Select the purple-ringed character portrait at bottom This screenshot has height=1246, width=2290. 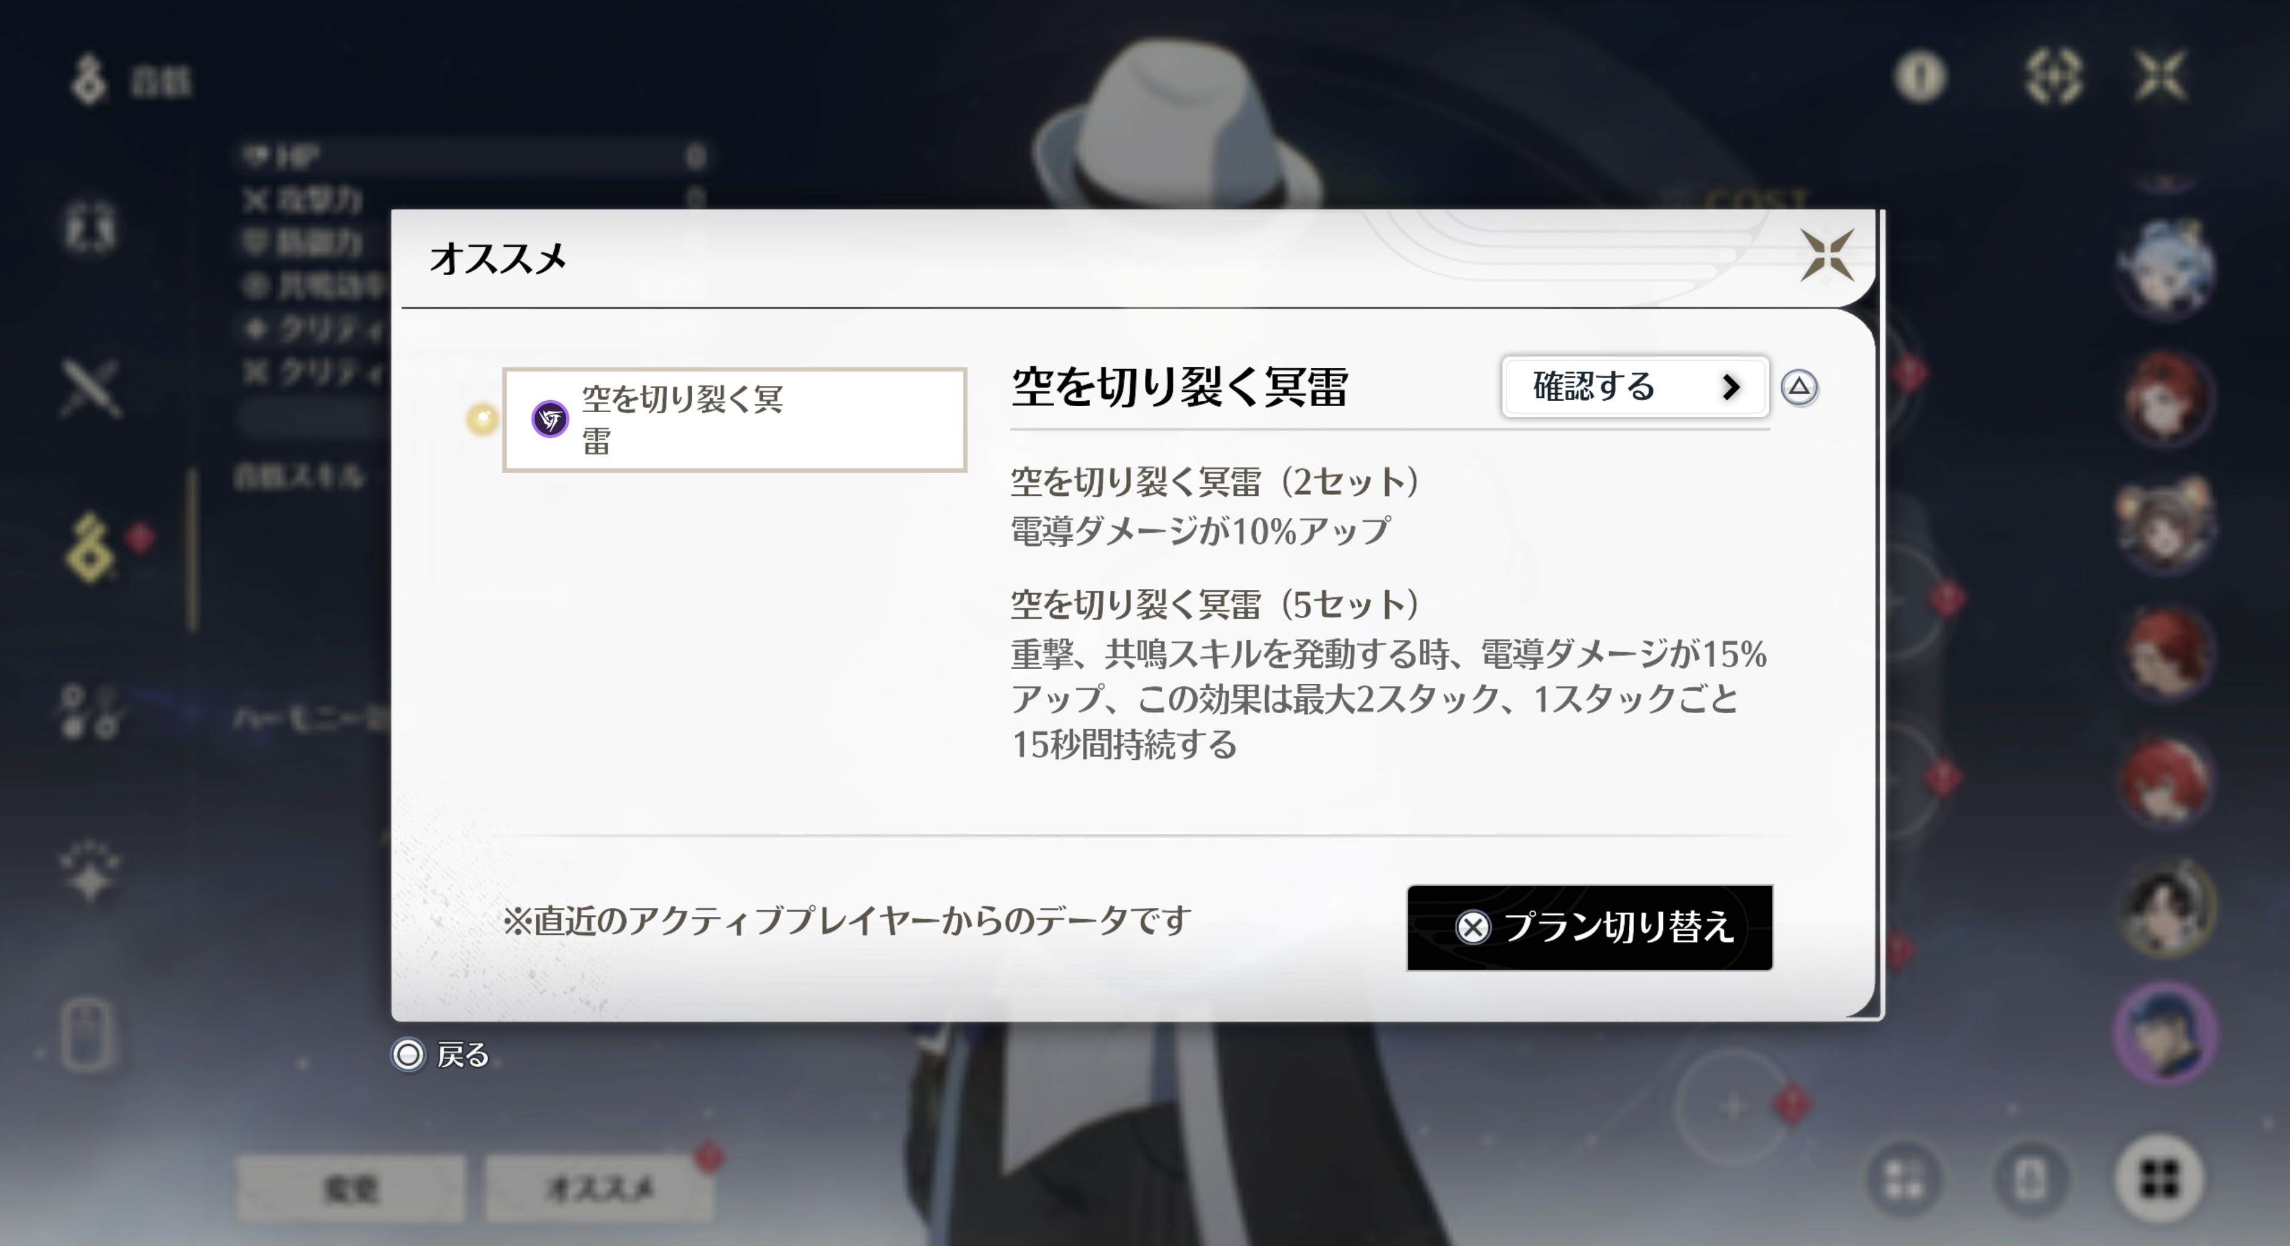coord(2165,1033)
